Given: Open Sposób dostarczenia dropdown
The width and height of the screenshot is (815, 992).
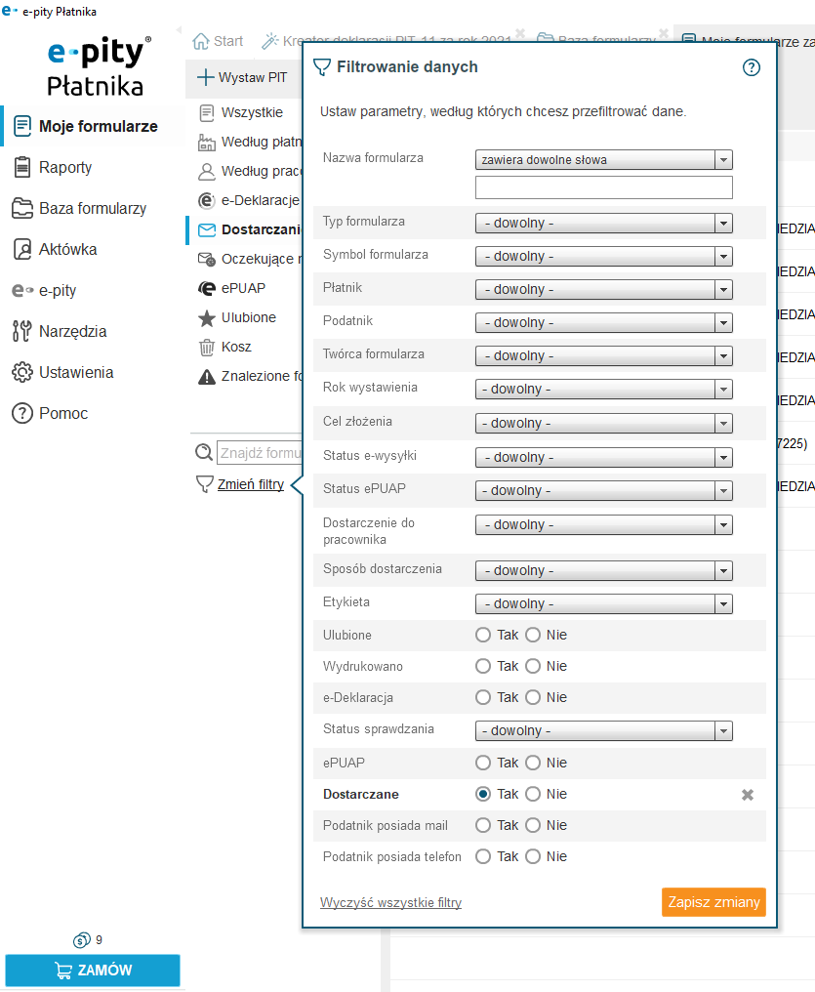Looking at the screenshot, I should (604, 570).
